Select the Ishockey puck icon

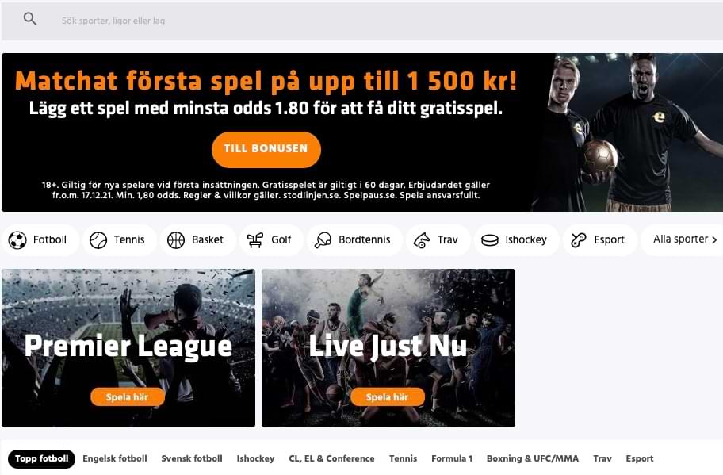(490, 240)
